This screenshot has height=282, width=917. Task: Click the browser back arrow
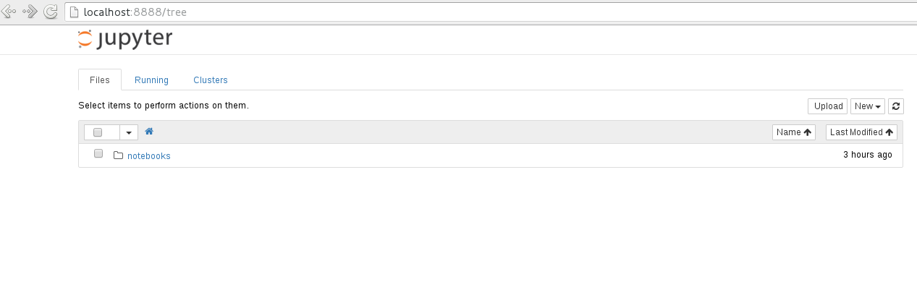pos(9,12)
